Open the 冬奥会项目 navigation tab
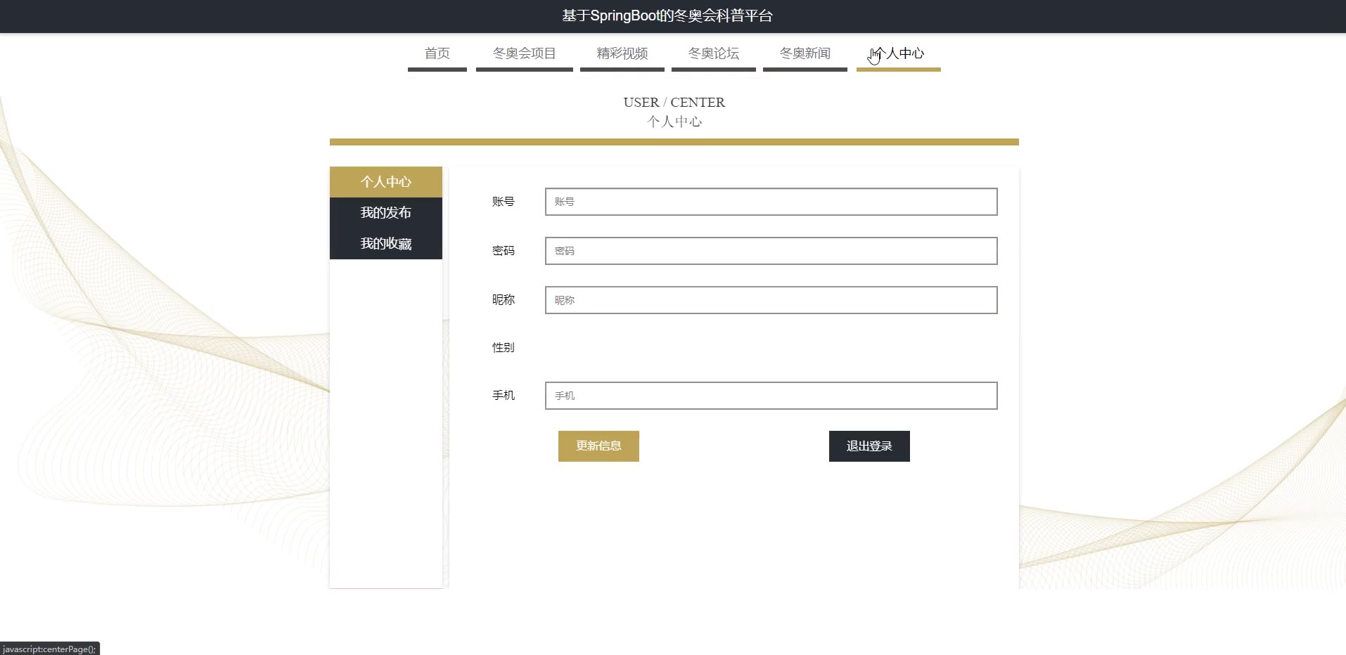The height and width of the screenshot is (655, 1346). [524, 53]
